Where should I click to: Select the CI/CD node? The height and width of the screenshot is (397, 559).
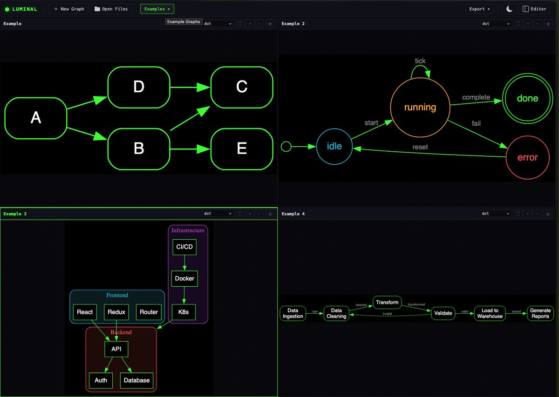(x=184, y=247)
